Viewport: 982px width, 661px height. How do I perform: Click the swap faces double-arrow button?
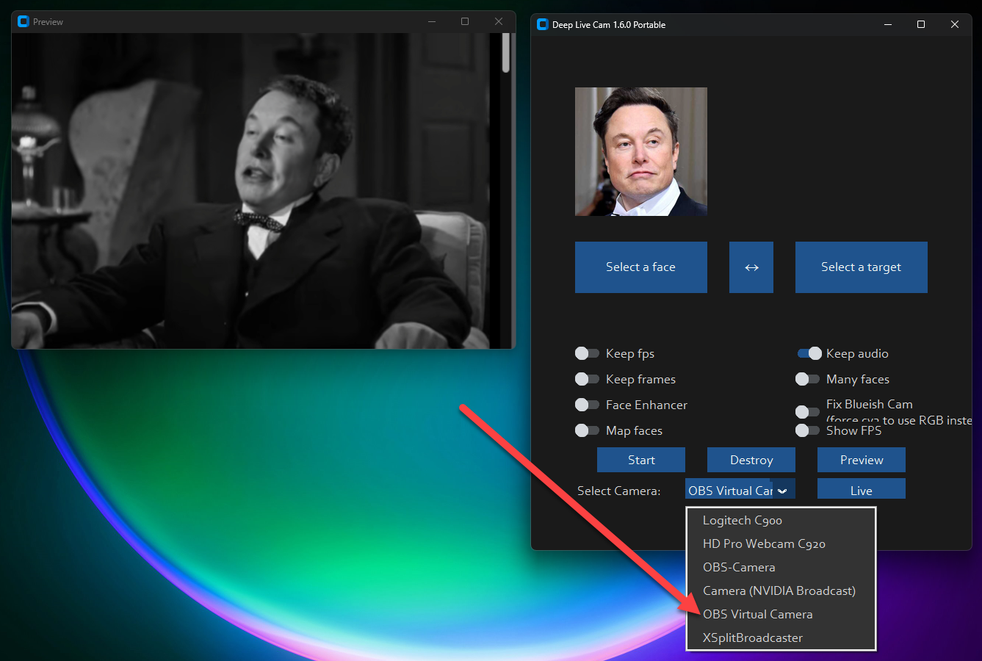click(x=751, y=267)
